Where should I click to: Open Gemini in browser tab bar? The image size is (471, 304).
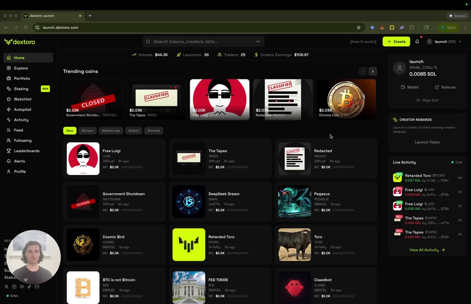pyautogui.click(x=457, y=16)
